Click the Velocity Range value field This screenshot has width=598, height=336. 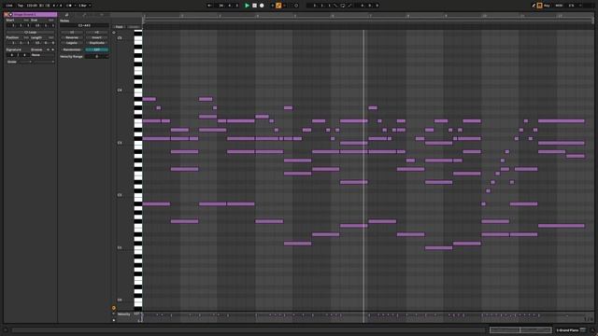coord(97,56)
